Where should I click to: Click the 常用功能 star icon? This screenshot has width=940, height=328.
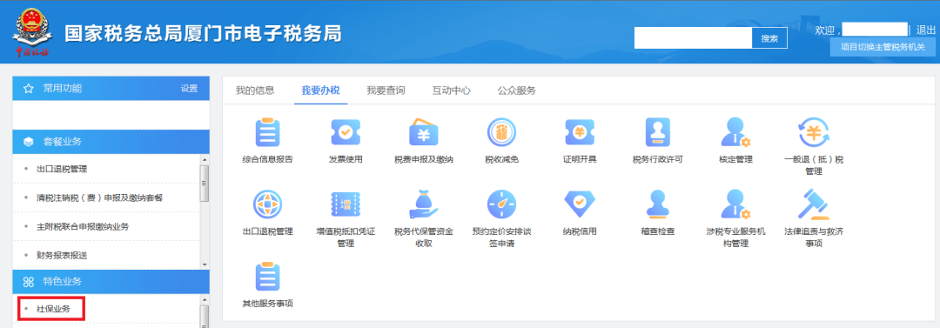[x=28, y=89]
